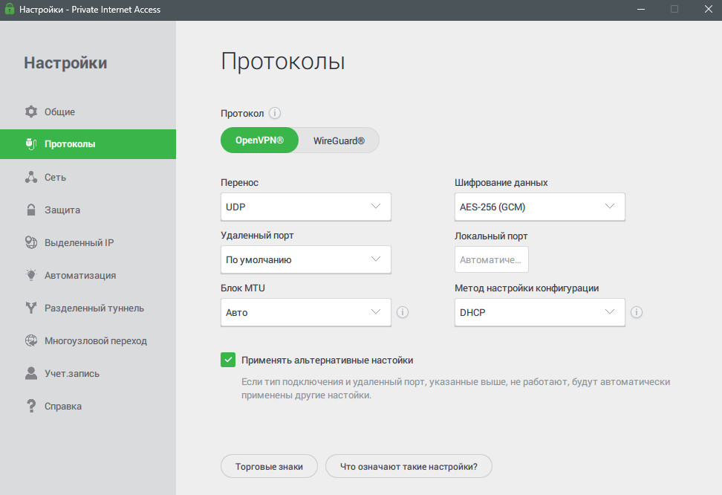Go to the Учет.запись section
722x495 pixels.
pyautogui.click(x=88, y=373)
